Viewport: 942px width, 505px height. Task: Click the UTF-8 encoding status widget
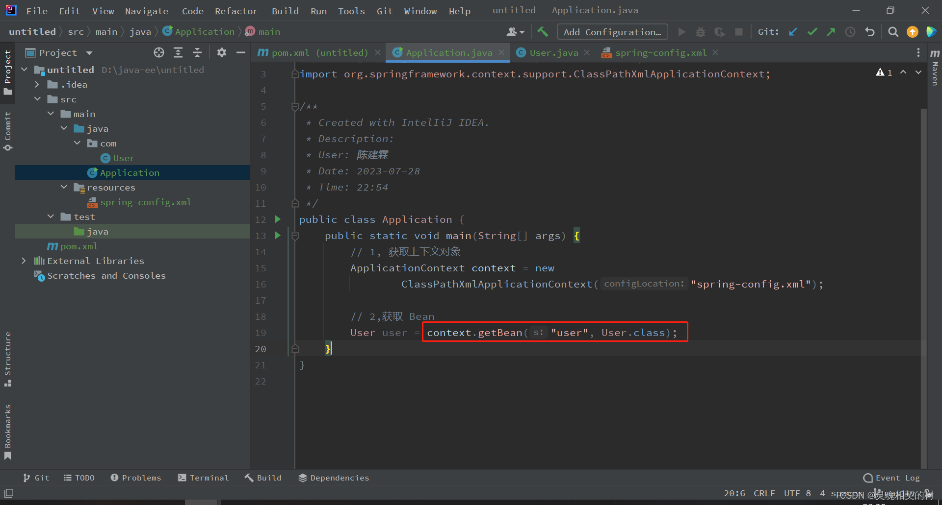coord(797,493)
